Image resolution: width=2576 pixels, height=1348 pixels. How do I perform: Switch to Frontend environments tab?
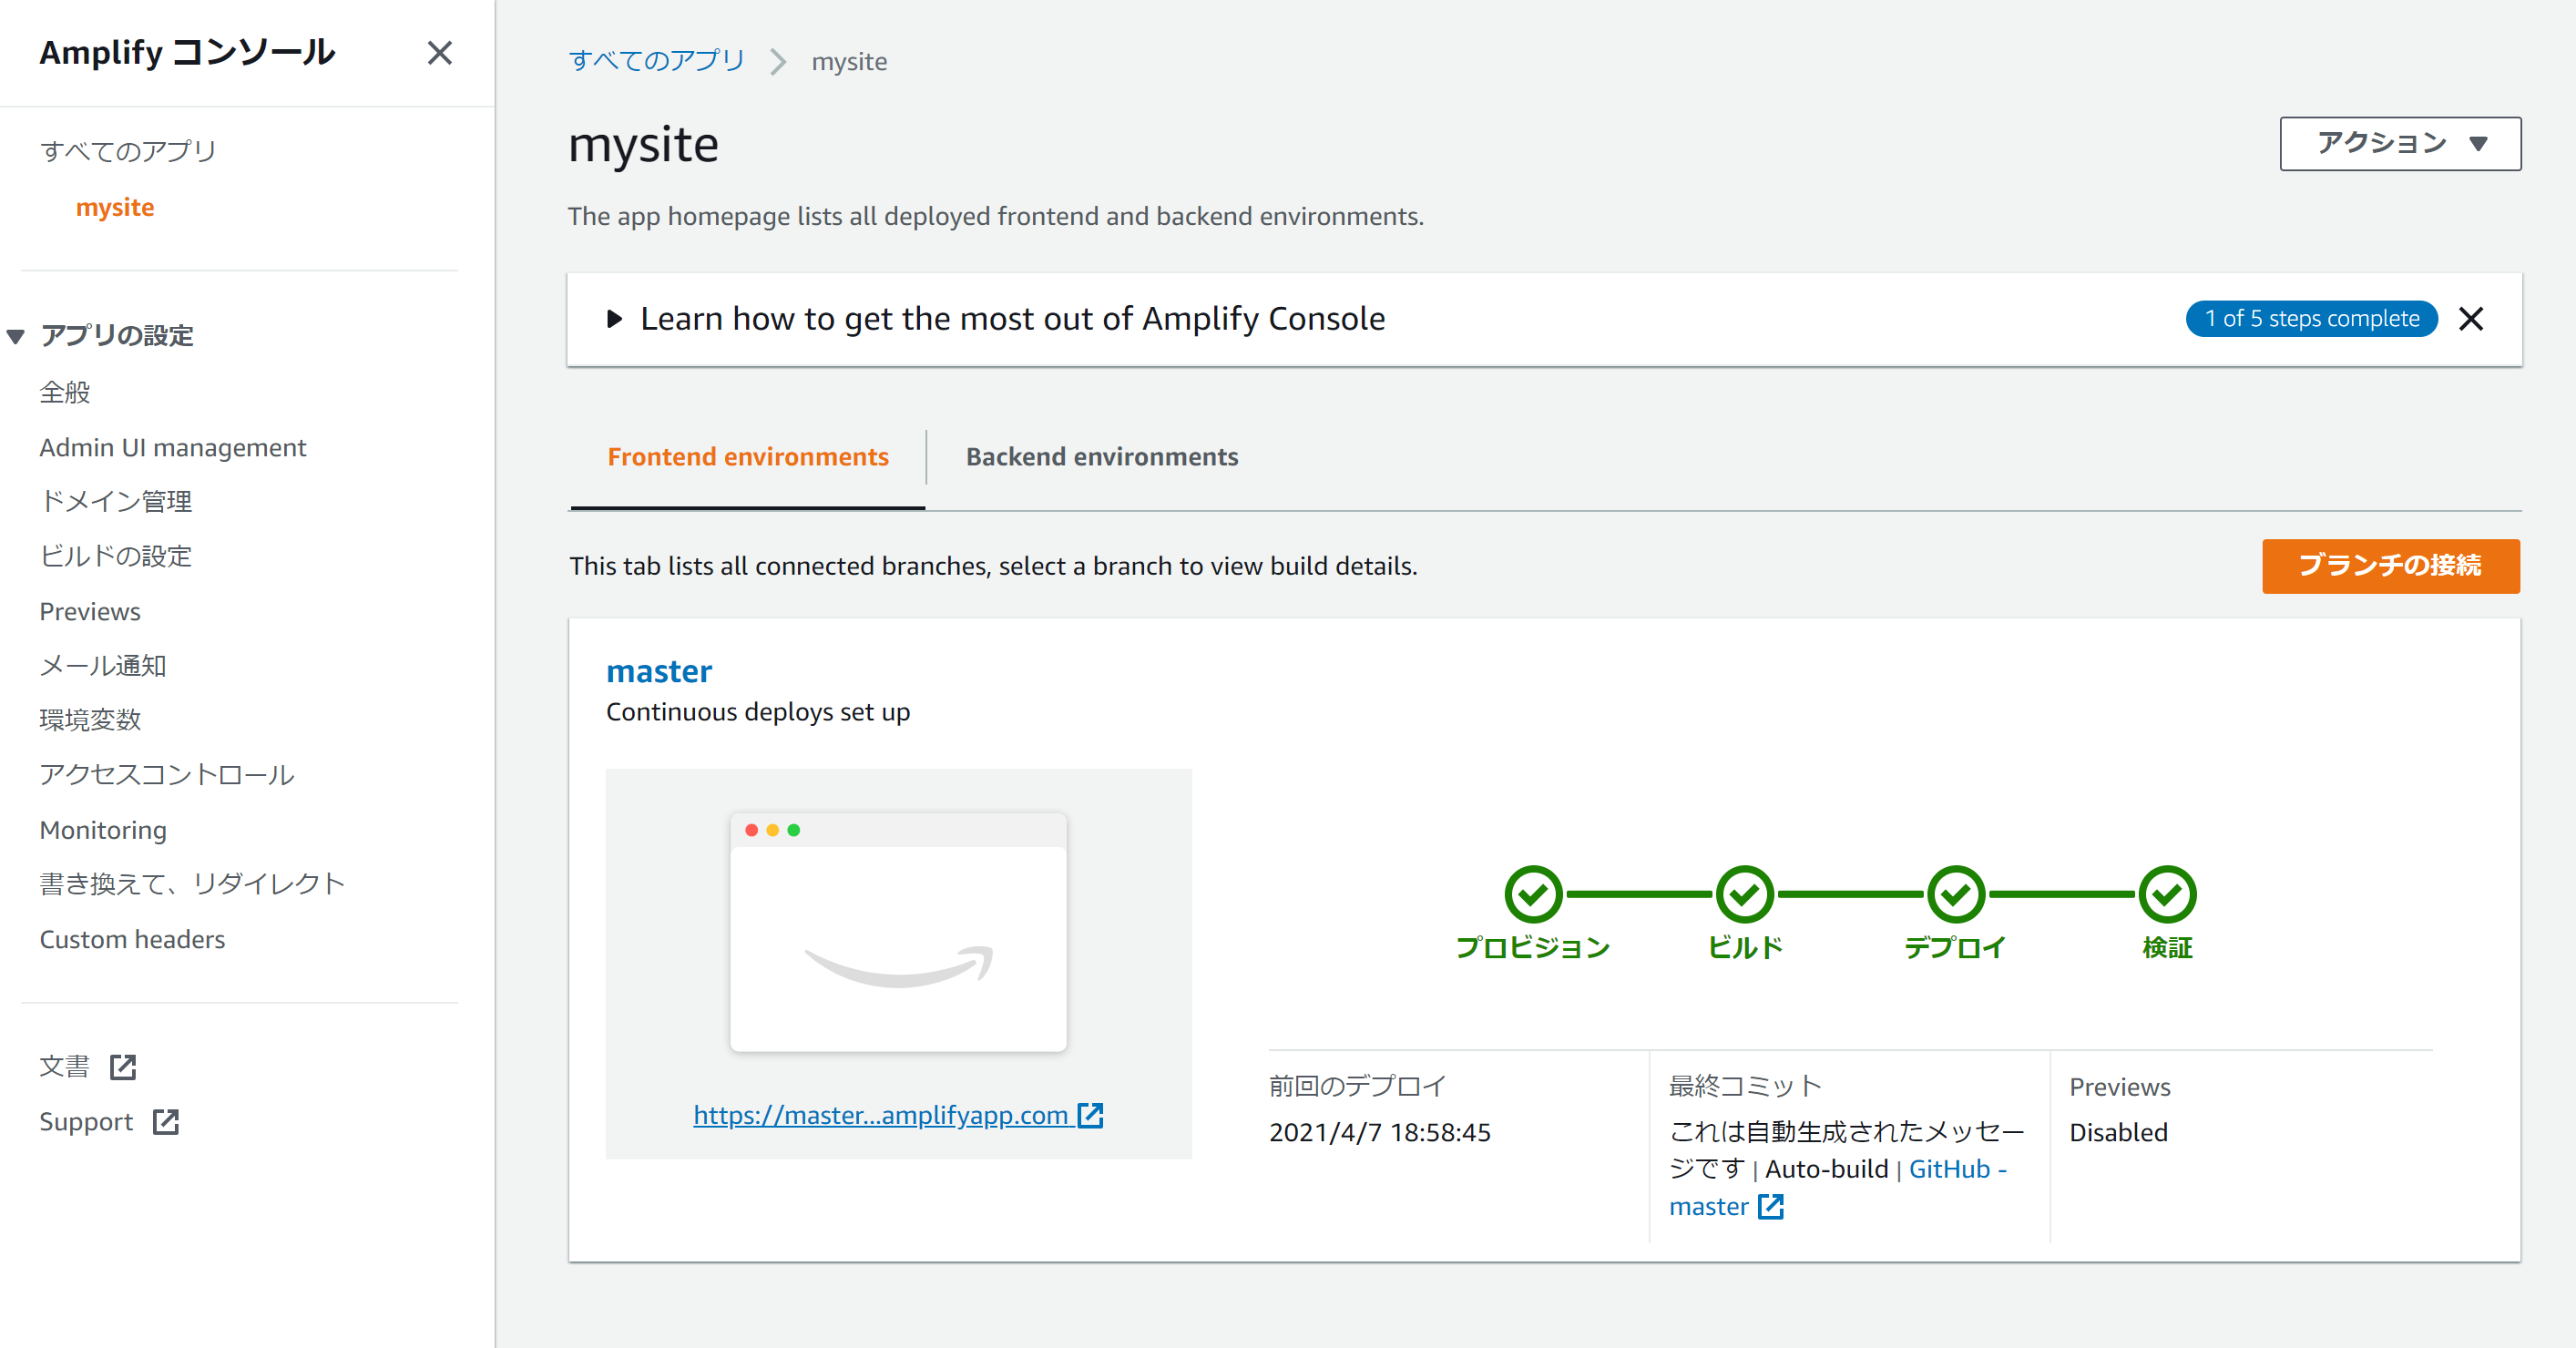pyautogui.click(x=748, y=457)
